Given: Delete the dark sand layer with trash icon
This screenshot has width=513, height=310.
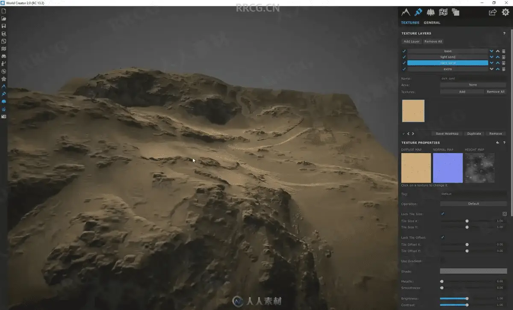Looking at the screenshot, I should coord(504,63).
